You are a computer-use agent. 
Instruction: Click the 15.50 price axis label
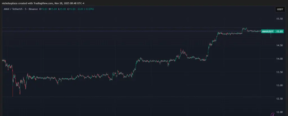pyautogui.click(x=279, y=19)
